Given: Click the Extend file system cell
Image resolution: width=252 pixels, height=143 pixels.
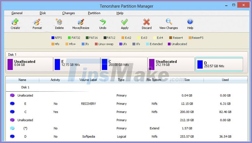Looking at the screenshot, I should coord(155,128).
